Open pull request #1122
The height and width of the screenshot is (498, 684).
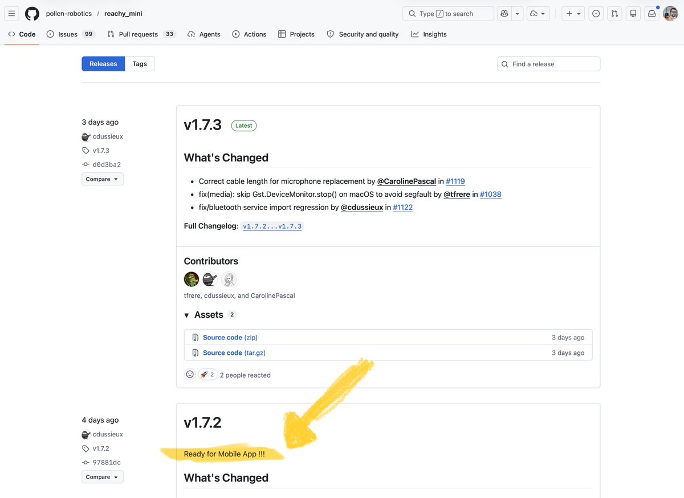(403, 208)
